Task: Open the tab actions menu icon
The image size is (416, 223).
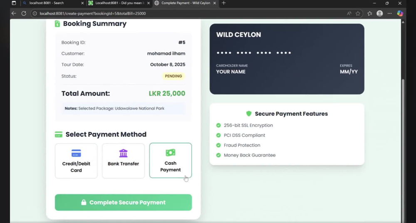Action: tap(14, 3)
